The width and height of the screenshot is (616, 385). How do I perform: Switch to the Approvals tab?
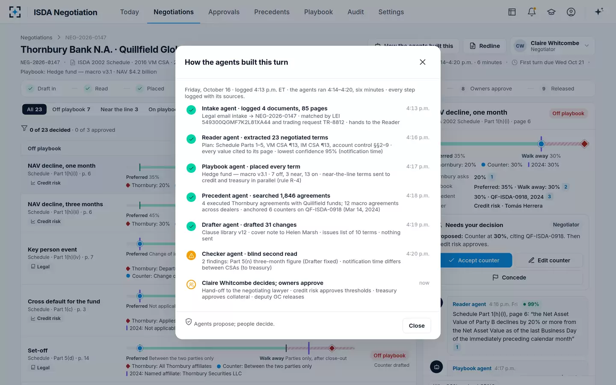coord(224,12)
